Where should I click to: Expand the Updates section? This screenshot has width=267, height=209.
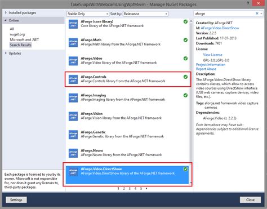pos(6,53)
